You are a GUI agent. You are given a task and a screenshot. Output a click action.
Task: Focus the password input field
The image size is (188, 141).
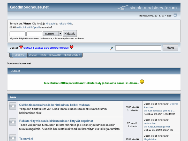click(x=34, y=34)
